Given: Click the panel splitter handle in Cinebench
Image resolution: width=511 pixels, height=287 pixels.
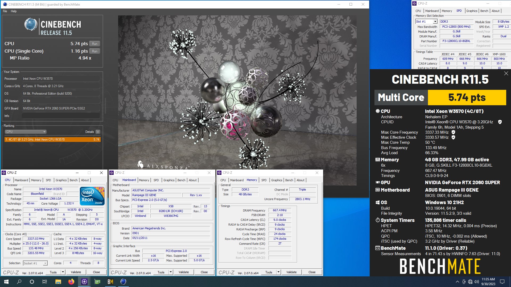Looking at the screenshot, I should click(x=105, y=106).
